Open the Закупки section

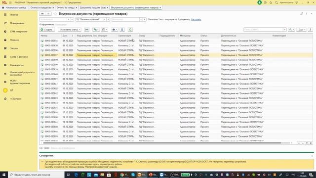click(14, 48)
